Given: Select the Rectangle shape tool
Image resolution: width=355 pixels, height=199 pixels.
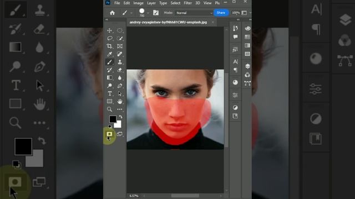Looking at the screenshot, I should (110, 101).
